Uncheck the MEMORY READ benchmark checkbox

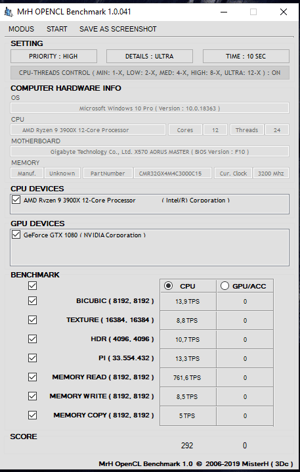(x=32, y=377)
